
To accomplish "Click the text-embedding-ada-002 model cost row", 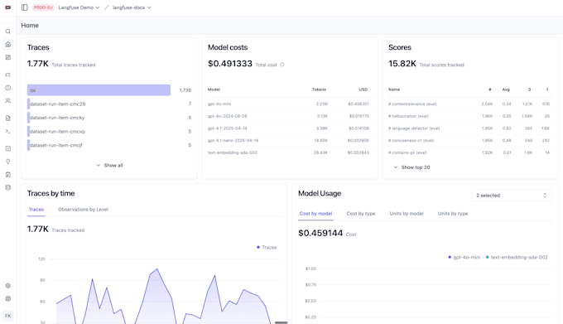I will tap(290, 152).
